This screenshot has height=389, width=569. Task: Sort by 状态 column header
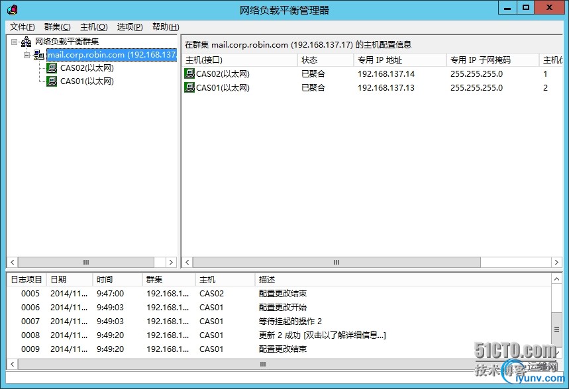(x=325, y=60)
